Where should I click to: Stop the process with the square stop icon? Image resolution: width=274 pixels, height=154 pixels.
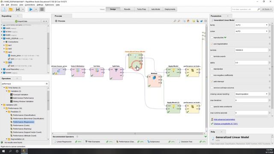click(x=42, y=9)
